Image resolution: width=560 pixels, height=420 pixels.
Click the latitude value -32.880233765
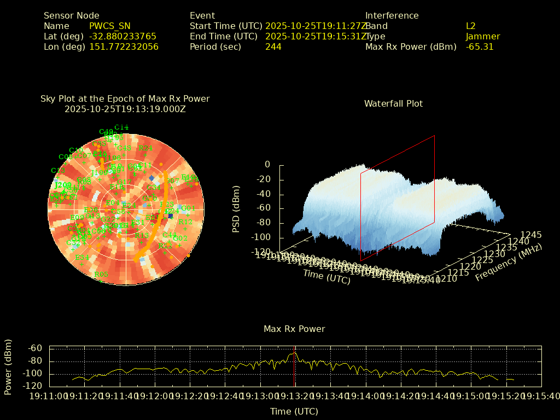pos(122,37)
